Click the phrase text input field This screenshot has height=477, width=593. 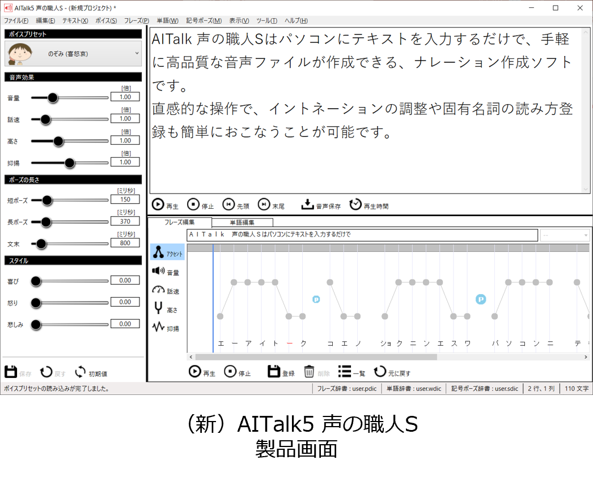[362, 235]
